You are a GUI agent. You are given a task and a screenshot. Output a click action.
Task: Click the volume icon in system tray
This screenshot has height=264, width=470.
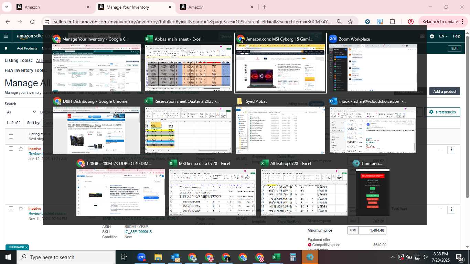(425, 257)
